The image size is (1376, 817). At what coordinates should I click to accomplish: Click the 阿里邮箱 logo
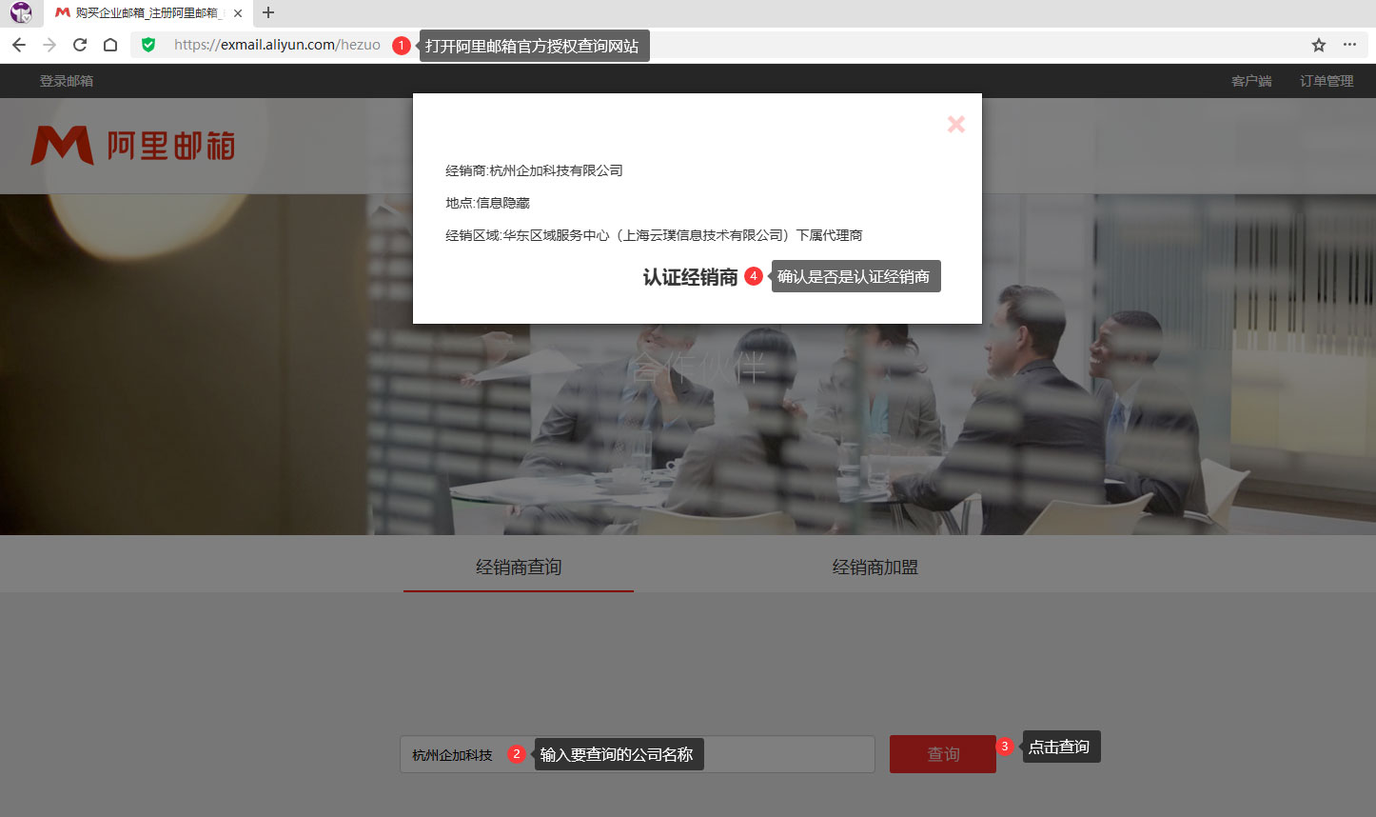(133, 146)
